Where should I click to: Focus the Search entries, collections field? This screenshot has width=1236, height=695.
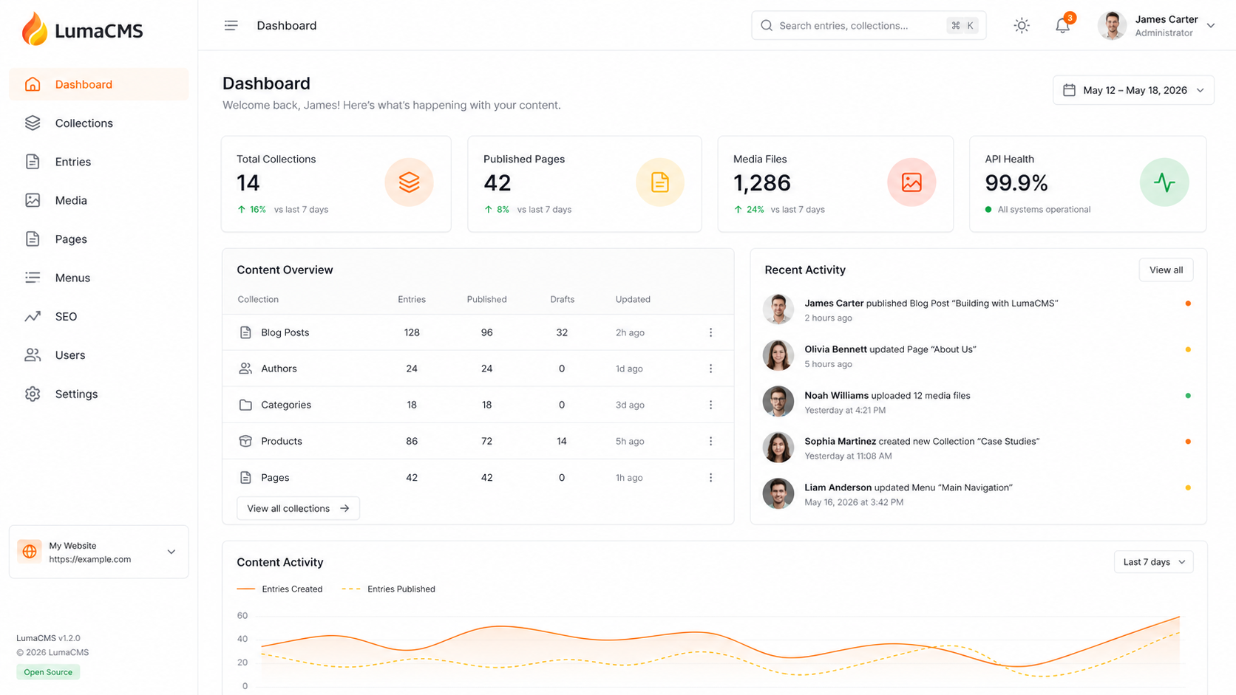click(869, 26)
